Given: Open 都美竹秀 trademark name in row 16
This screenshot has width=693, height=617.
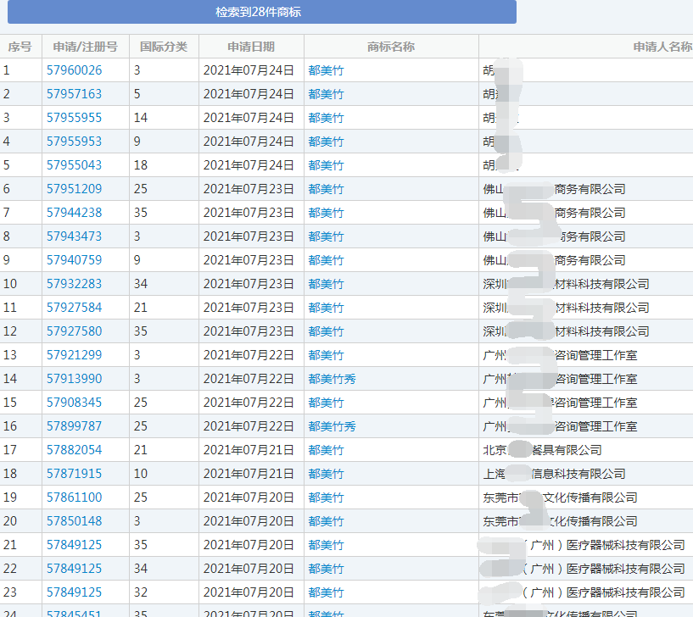Looking at the screenshot, I should pos(332,426).
